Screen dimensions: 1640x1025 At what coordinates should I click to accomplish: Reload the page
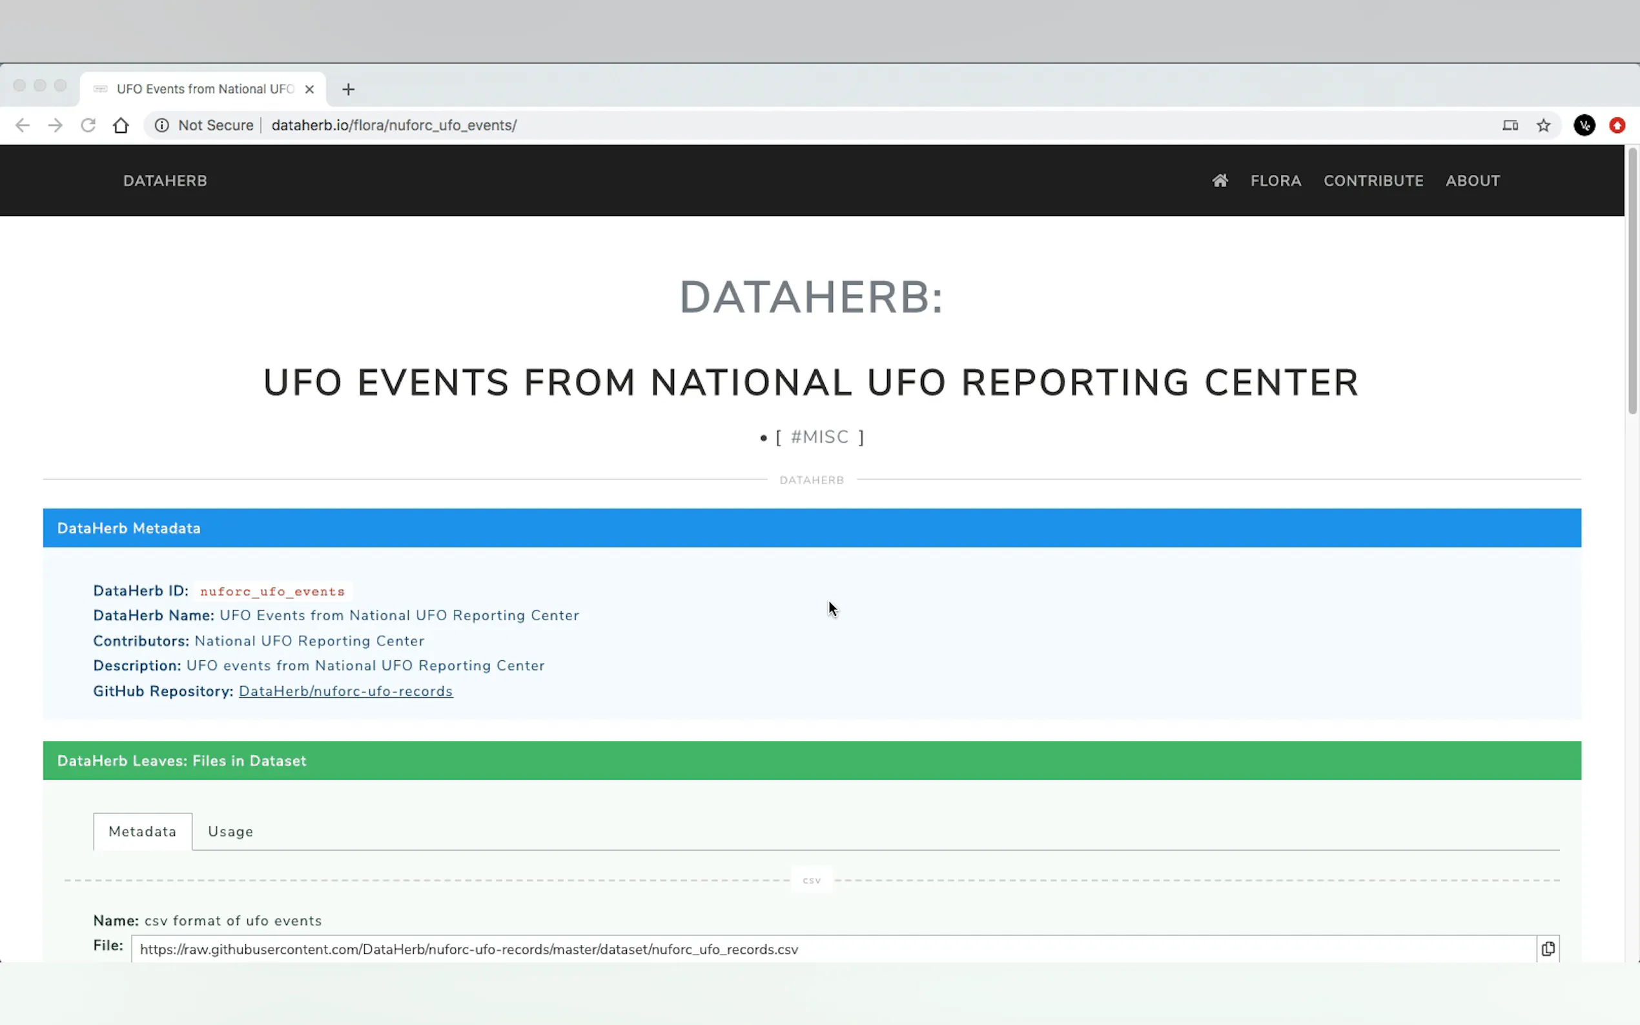tap(88, 125)
